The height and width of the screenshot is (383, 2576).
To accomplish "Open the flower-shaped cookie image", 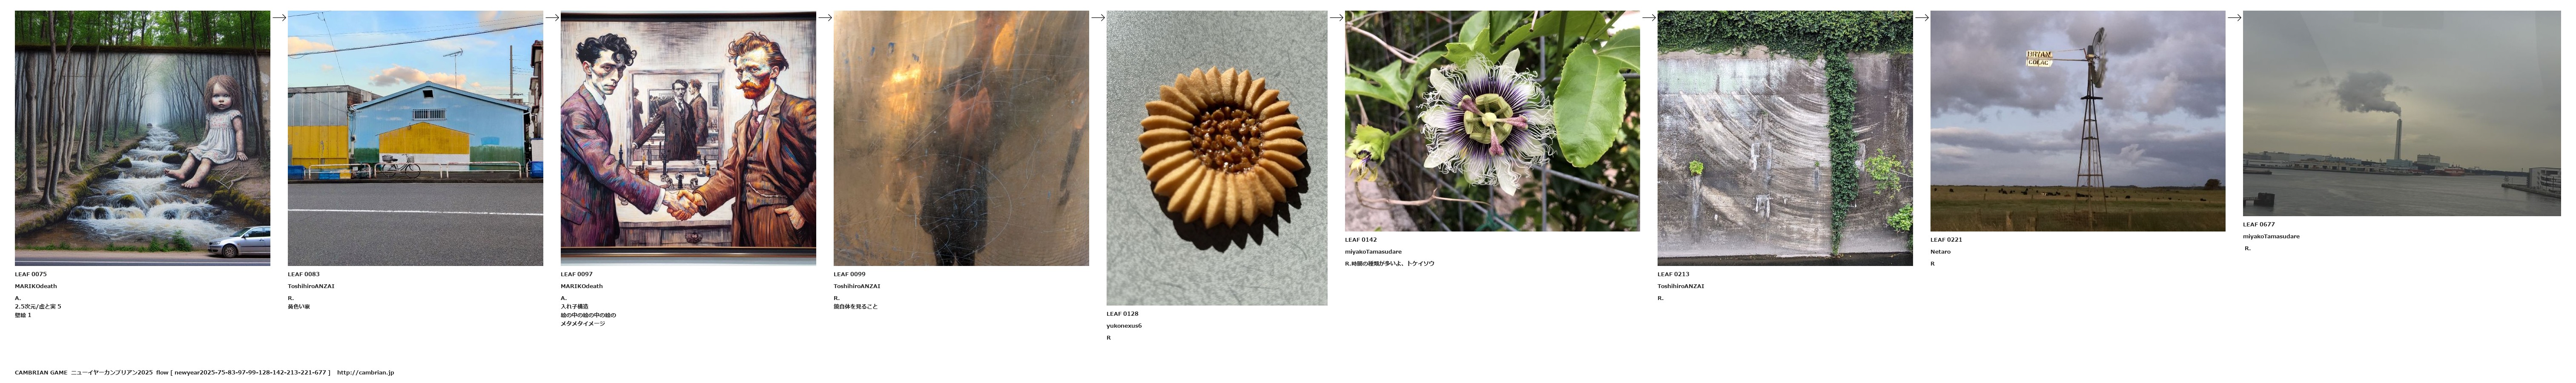I will pos(1217,158).
